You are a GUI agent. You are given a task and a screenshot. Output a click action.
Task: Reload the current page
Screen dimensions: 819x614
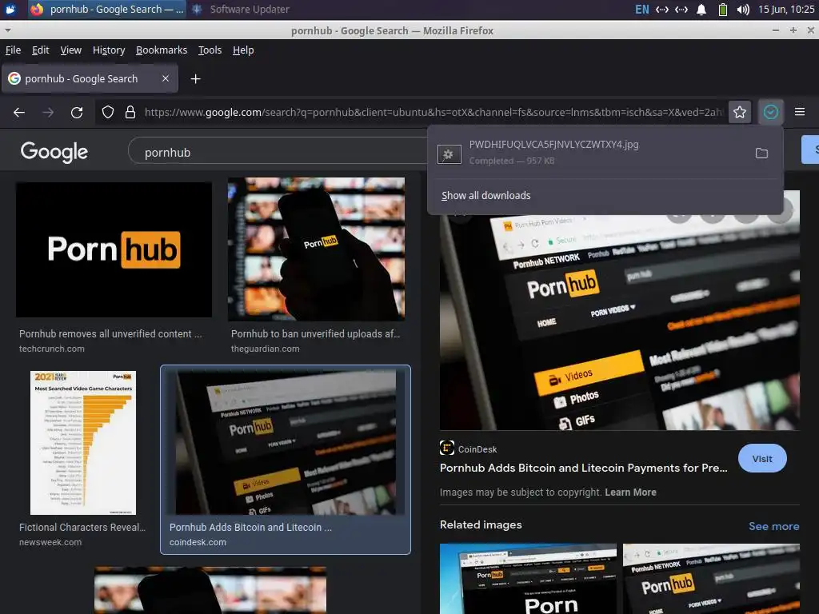[77, 112]
